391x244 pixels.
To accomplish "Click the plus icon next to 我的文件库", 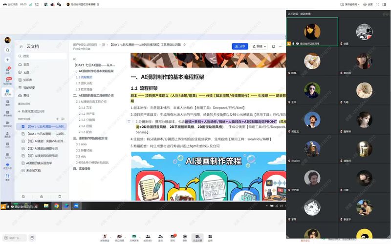I will pyautogui.click(x=57, y=119).
